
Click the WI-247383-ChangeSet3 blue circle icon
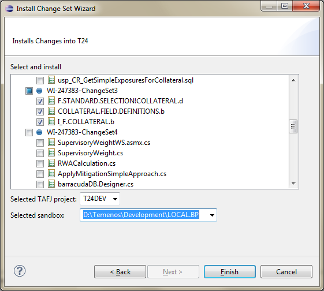coord(39,91)
